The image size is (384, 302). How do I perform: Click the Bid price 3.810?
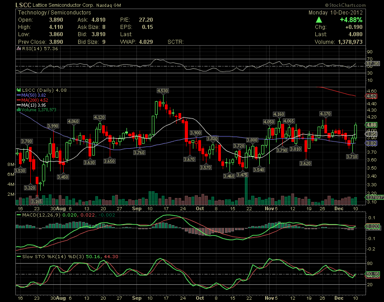click(98, 34)
